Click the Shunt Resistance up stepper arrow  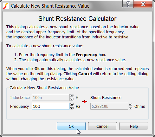coord(130,105)
